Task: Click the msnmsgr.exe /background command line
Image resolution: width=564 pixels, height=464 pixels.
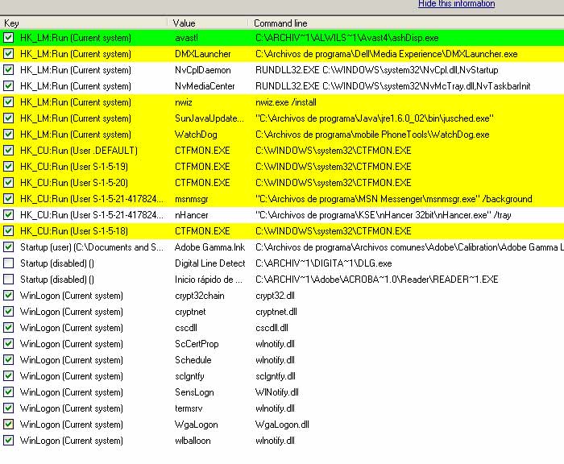Action: click(x=393, y=199)
